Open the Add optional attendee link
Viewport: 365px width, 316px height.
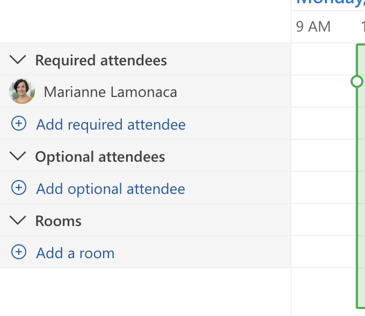pyautogui.click(x=111, y=189)
